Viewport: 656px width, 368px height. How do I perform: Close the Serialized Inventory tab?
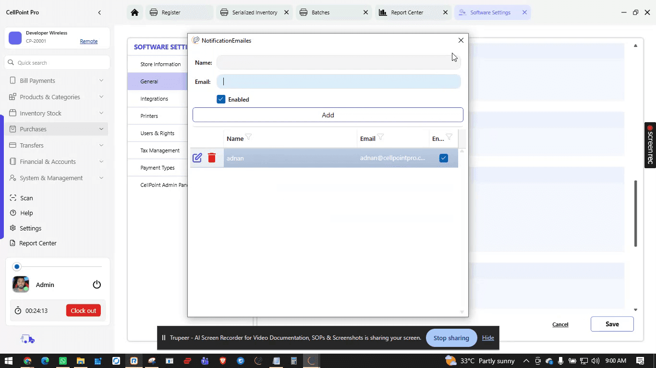(287, 12)
